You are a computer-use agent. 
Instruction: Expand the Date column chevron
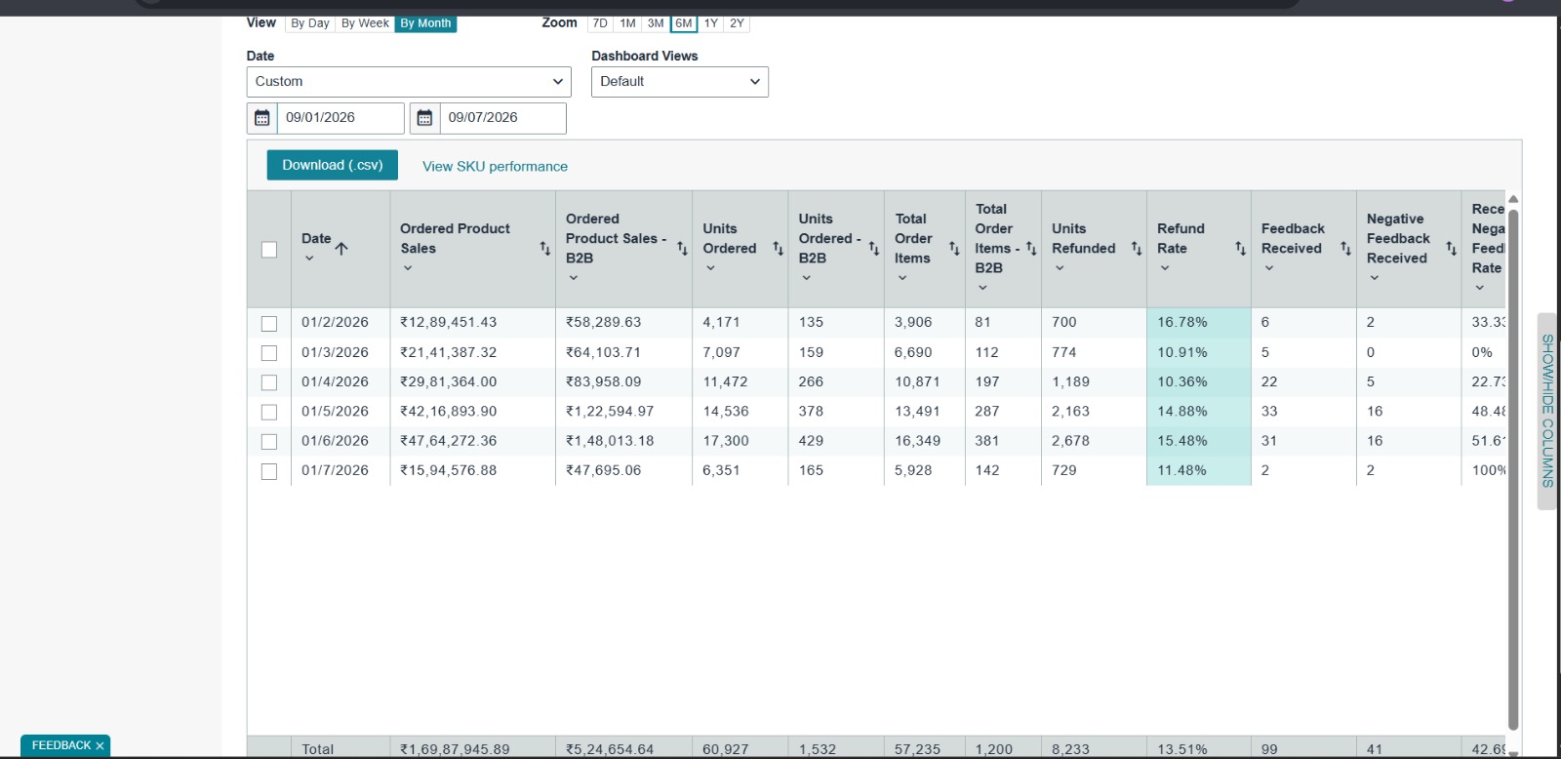coord(309,259)
